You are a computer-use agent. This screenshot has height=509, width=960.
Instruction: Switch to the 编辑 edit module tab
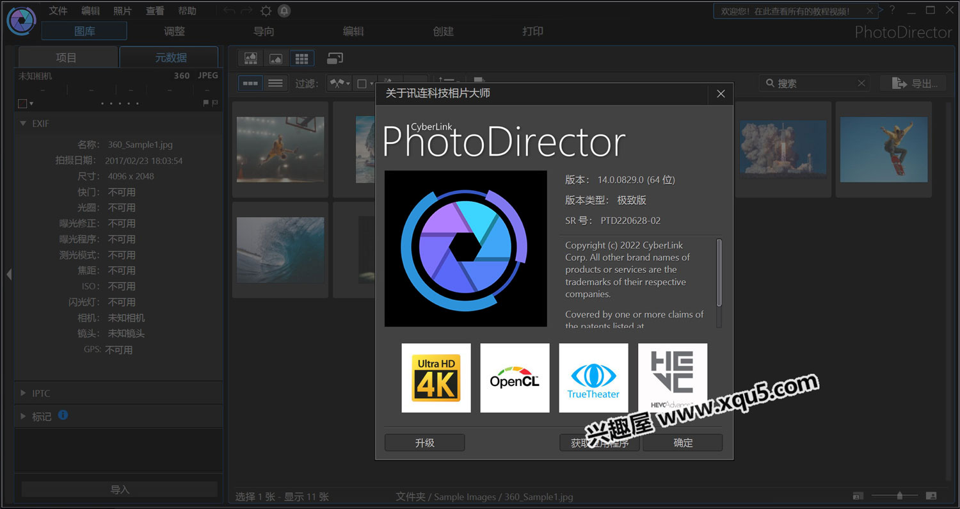[353, 31]
